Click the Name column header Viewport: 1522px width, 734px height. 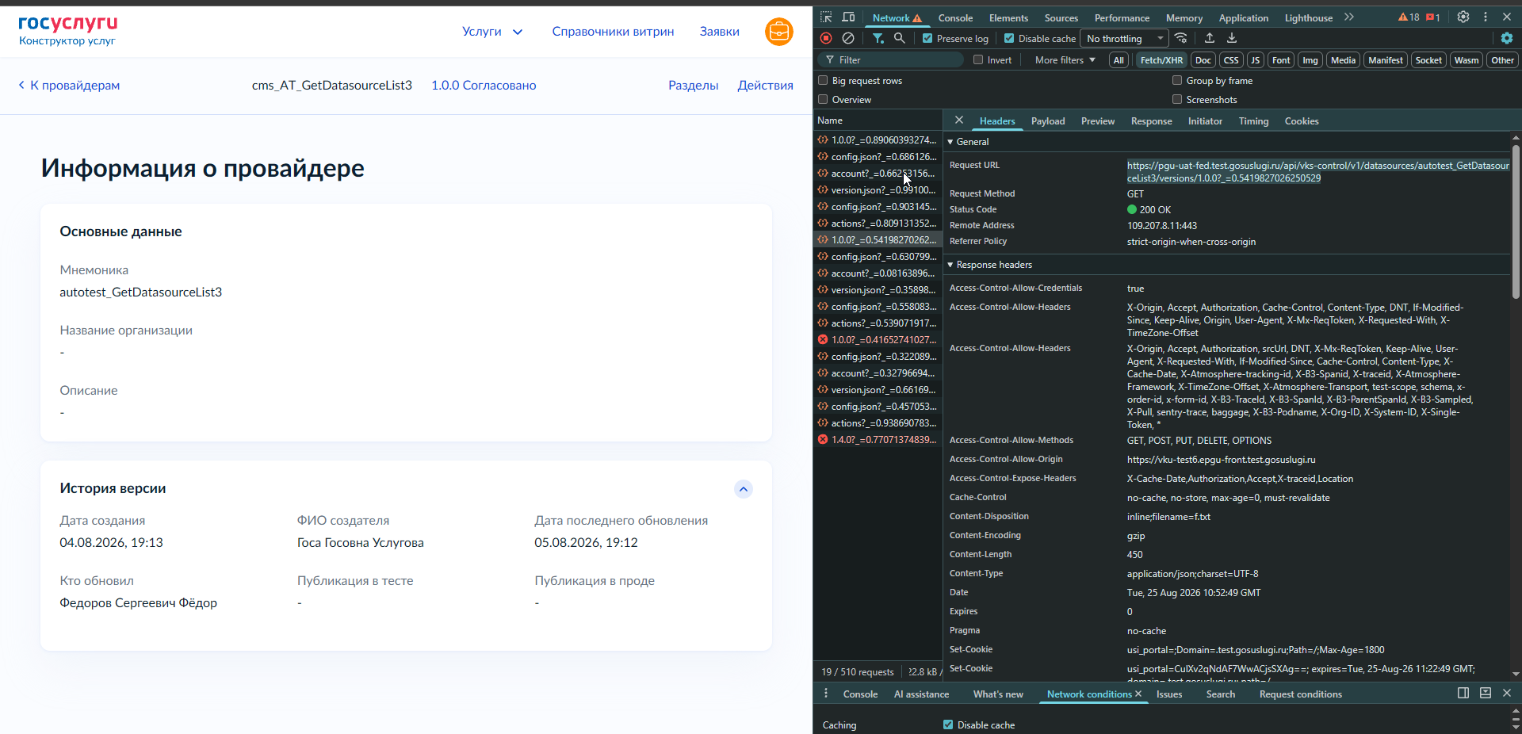tap(878, 120)
